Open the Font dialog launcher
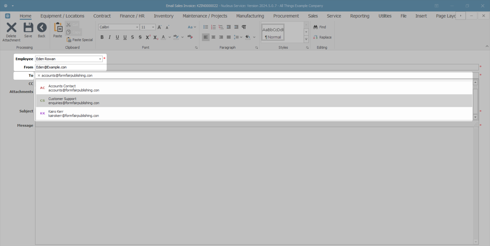This screenshot has width=490, height=246. point(196,48)
